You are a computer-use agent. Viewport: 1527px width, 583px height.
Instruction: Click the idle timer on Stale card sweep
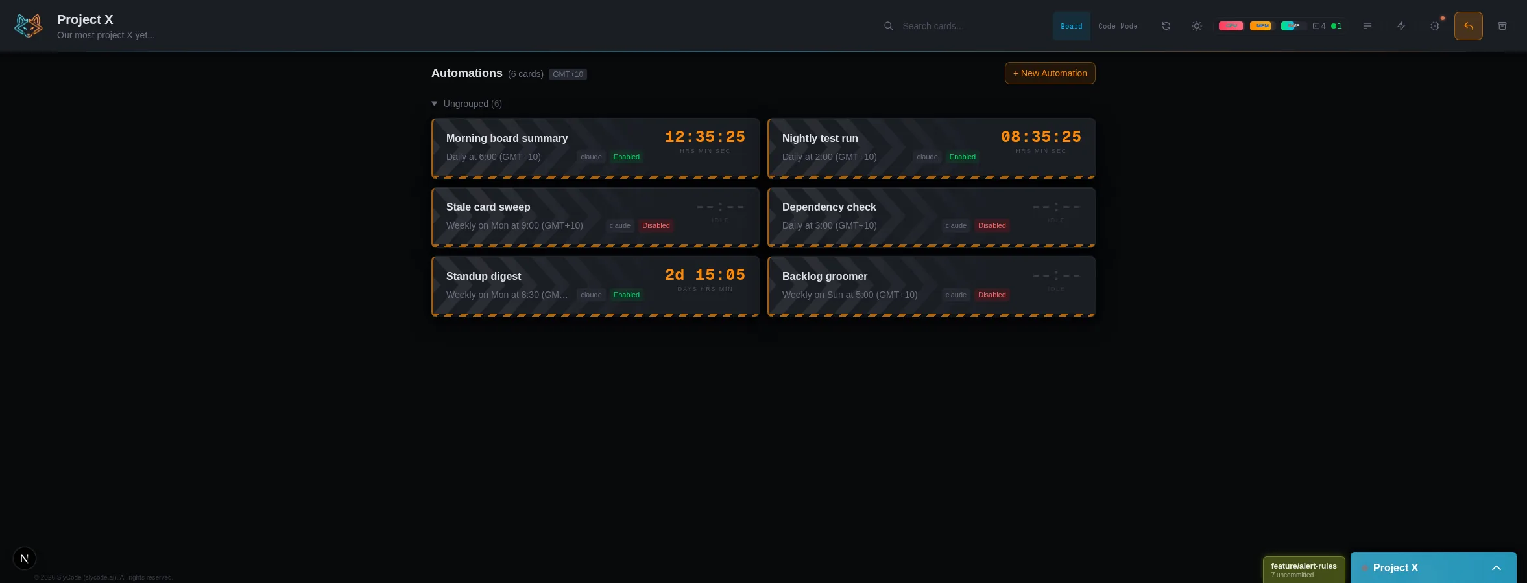[720, 207]
